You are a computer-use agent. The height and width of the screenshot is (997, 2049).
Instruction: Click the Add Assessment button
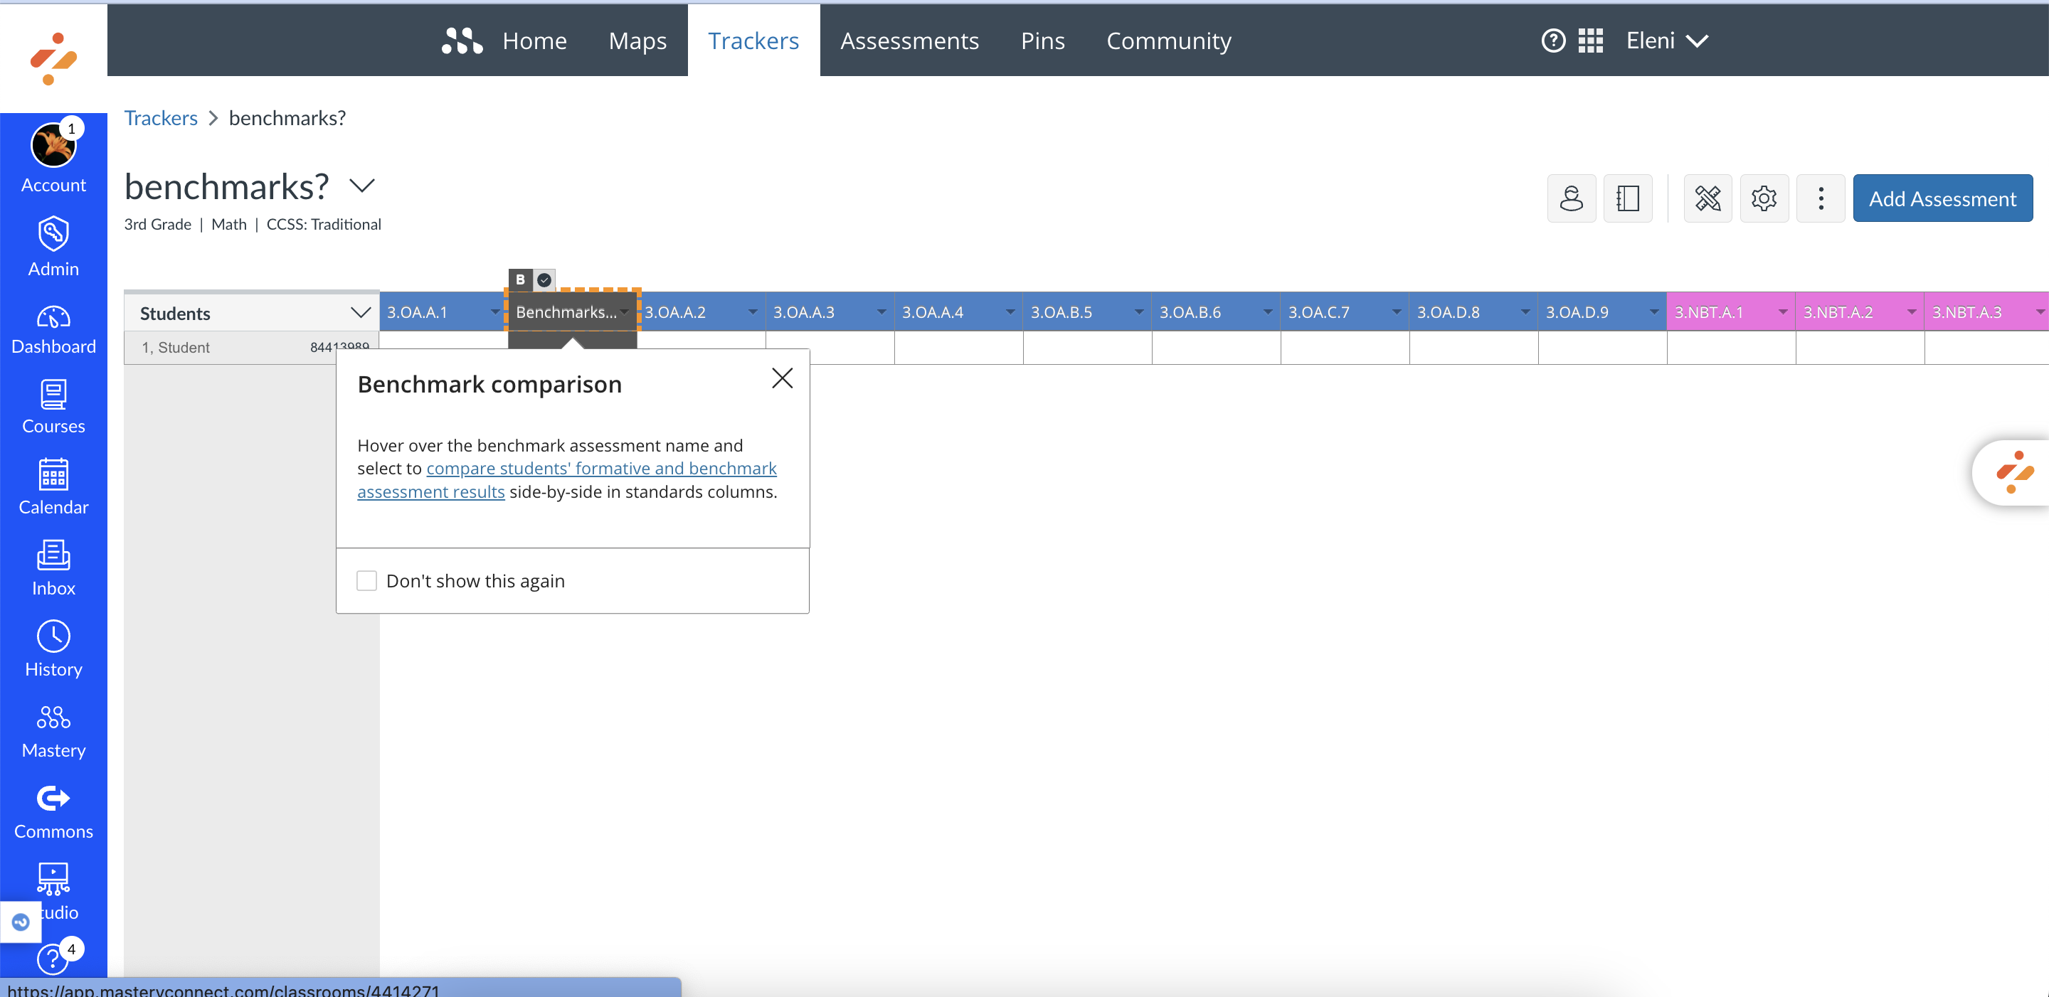click(1942, 198)
